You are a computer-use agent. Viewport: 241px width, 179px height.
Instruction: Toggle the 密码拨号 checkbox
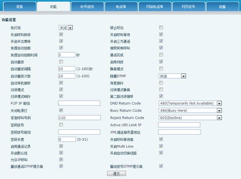[61, 125]
